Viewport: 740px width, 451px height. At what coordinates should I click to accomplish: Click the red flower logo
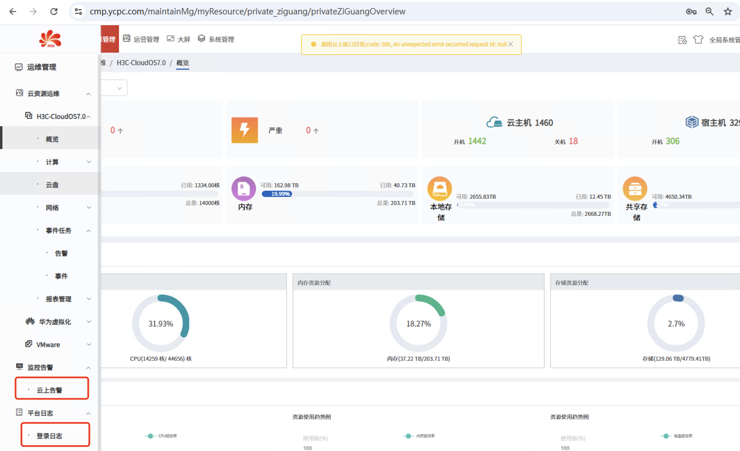pos(50,39)
